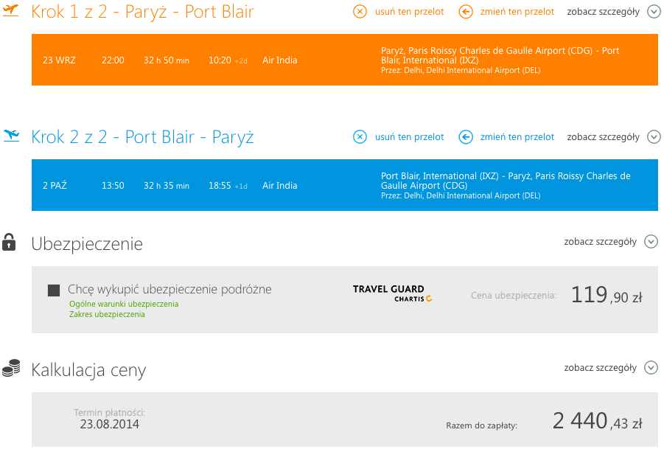Click the 'Kalkulacja ceny' section heading
Viewport: 664px width, 449px height.
pyautogui.click(x=88, y=370)
